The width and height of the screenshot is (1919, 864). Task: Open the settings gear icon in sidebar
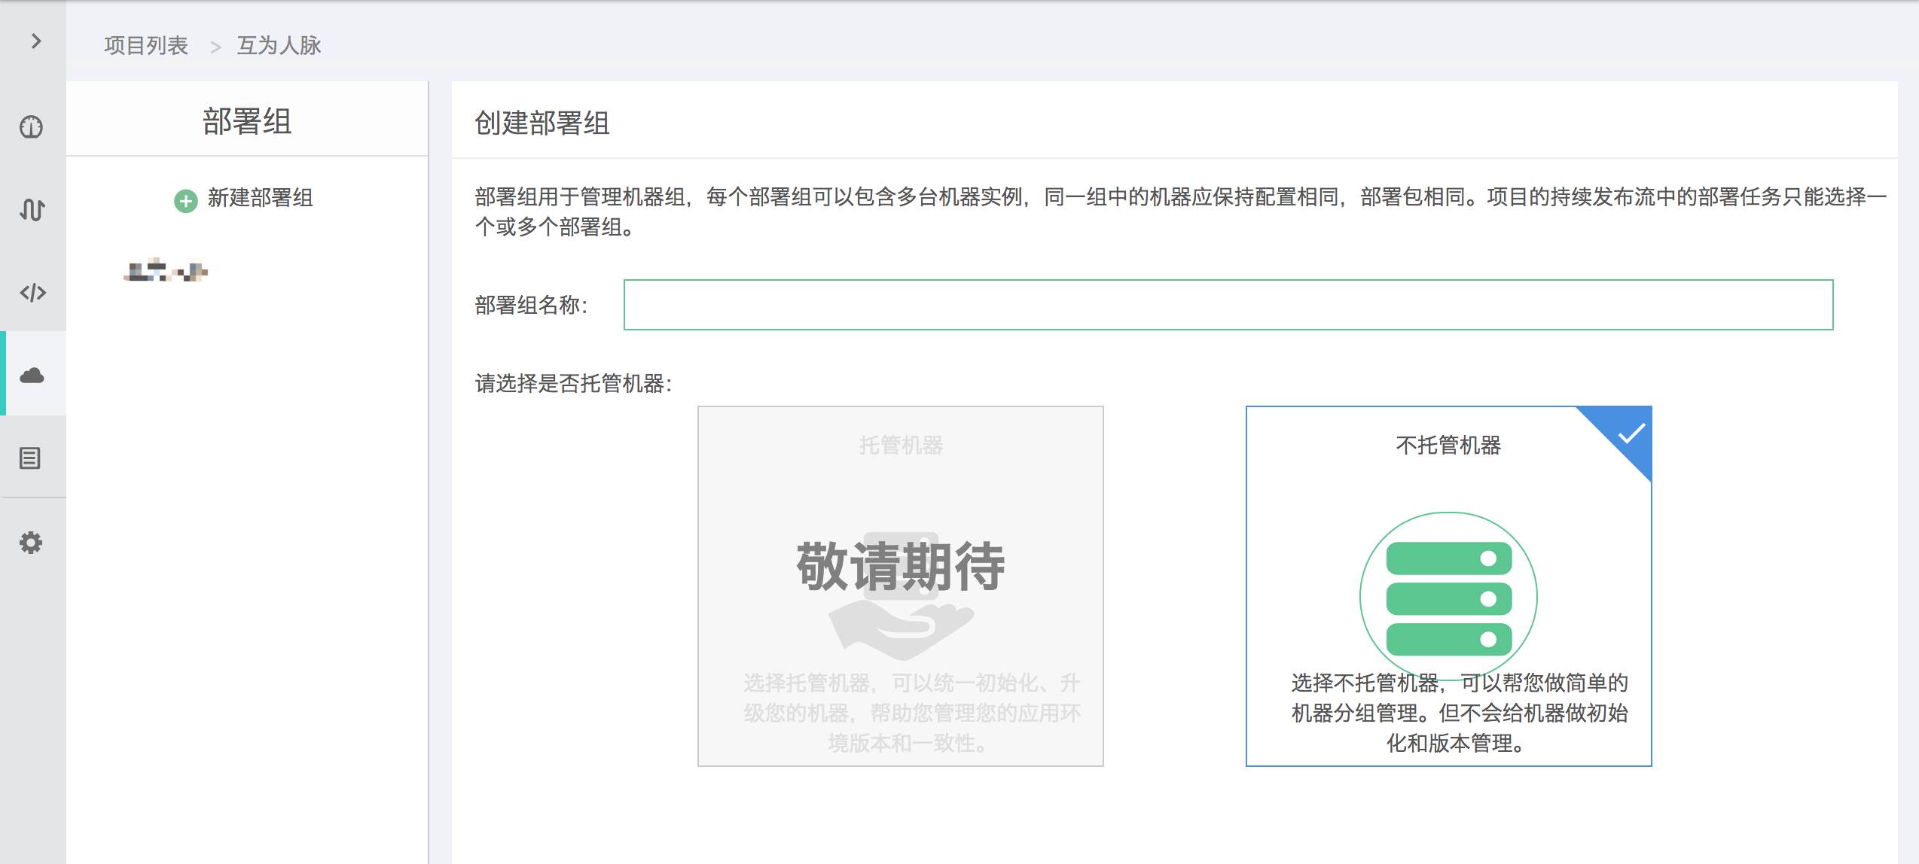click(31, 542)
